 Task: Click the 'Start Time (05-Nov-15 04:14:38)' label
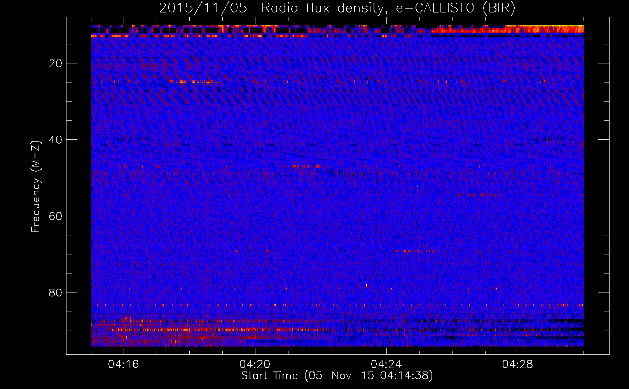tap(337, 376)
